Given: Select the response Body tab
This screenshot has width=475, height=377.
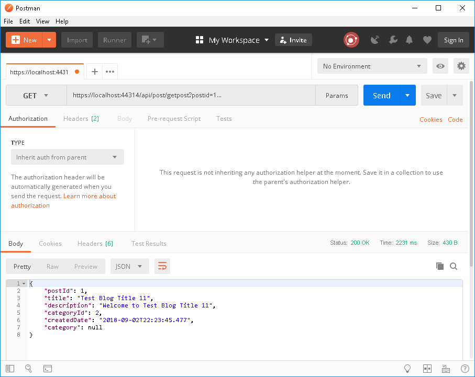Looking at the screenshot, I should click(16, 244).
